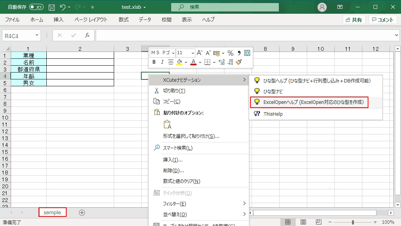Click the コメント comments button
The width and height of the screenshot is (401, 226).
tap(383, 19)
